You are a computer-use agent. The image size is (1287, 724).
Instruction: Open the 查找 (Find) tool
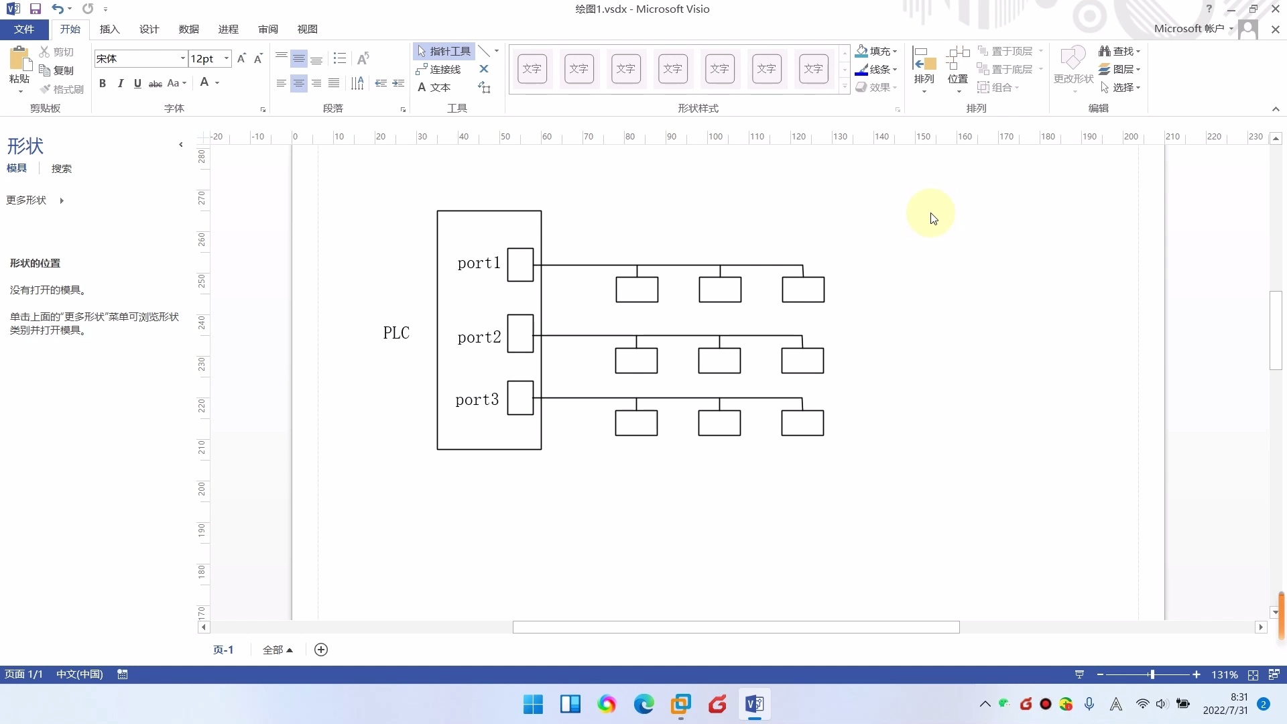click(1118, 50)
